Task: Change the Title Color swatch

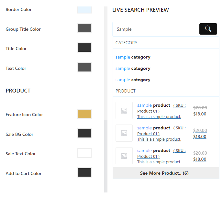Action: 84,48
